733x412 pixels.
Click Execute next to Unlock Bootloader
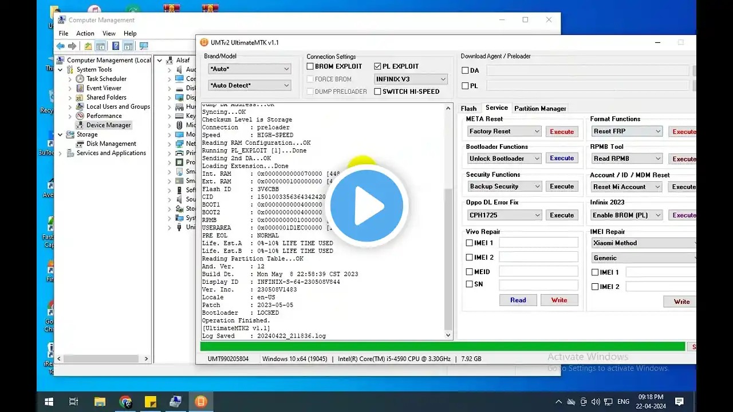point(562,159)
